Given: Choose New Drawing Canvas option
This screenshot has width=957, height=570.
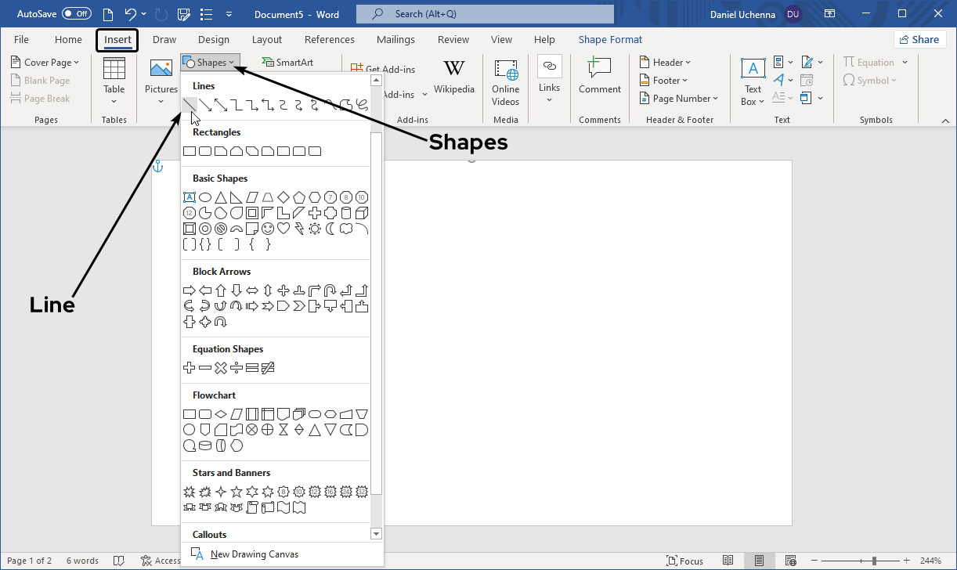Looking at the screenshot, I should (x=254, y=554).
